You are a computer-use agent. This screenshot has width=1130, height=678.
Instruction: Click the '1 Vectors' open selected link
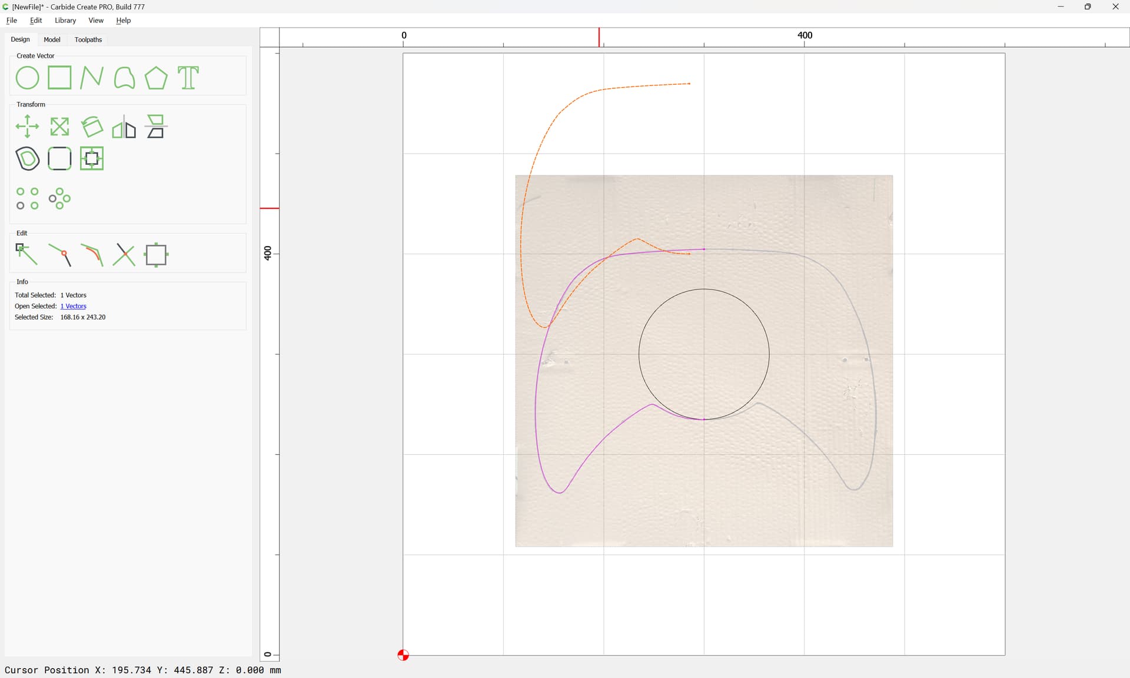pos(74,306)
